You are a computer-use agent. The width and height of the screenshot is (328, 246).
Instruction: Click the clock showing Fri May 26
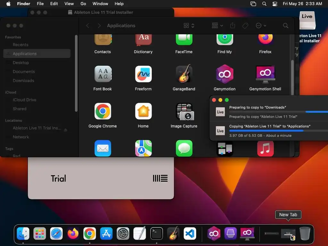point(302,4)
